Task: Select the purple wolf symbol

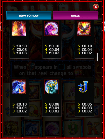Action: (51, 28)
